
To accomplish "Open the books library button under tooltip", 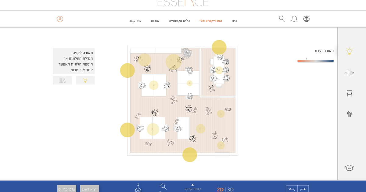I will pos(62,80).
